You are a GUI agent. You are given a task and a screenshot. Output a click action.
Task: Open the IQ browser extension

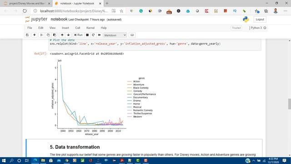click(x=235, y=11)
